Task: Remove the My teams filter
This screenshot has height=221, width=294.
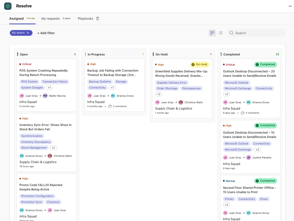Action: 28,33
